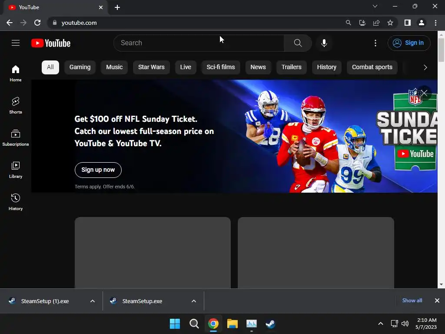Click the page vertical scrollbar thumb

[441, 50]
